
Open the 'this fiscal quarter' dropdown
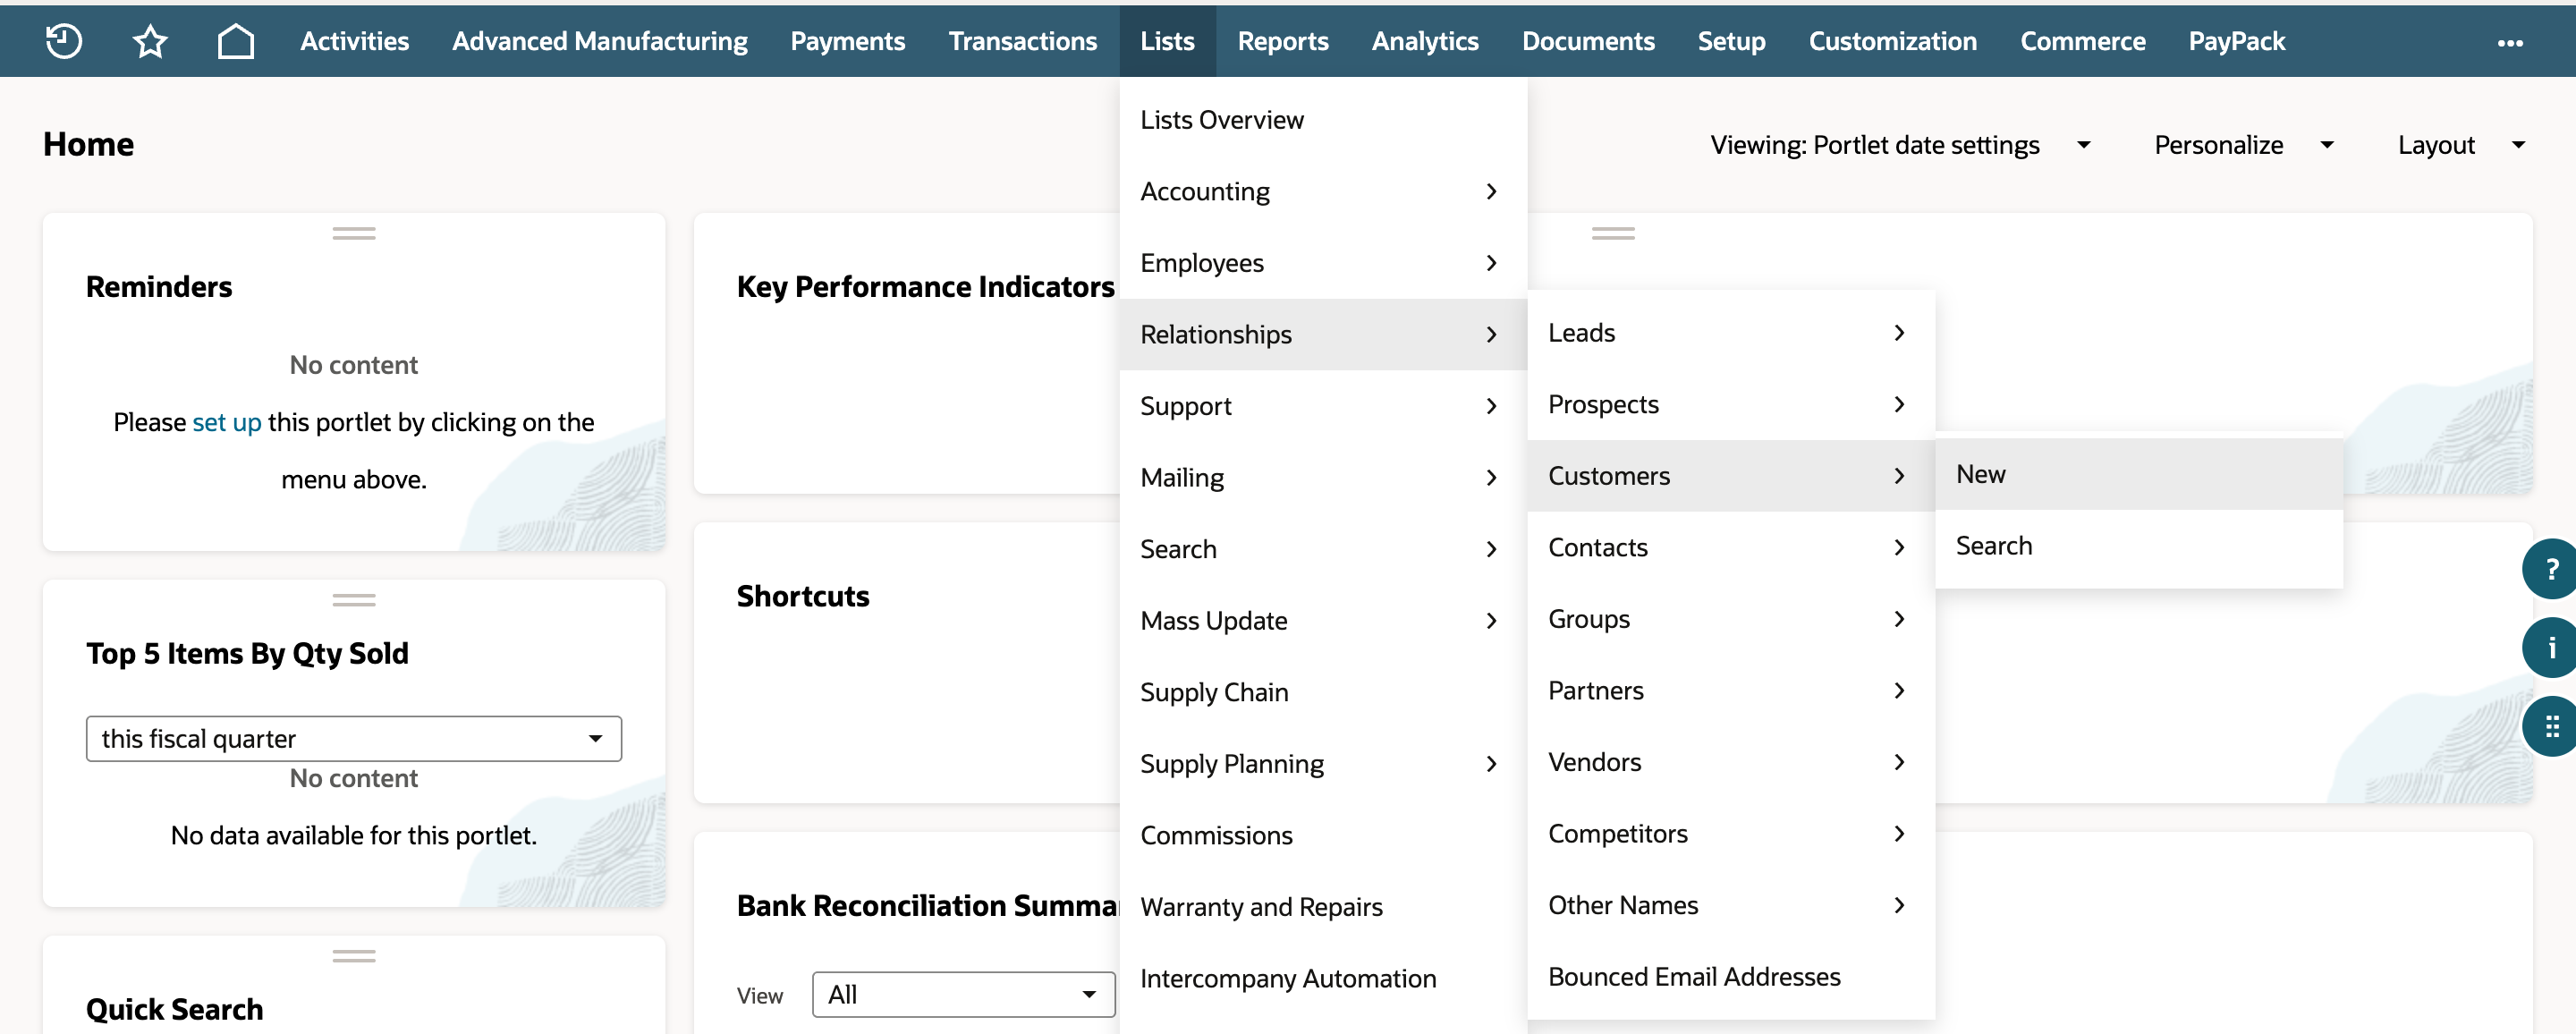354,738
